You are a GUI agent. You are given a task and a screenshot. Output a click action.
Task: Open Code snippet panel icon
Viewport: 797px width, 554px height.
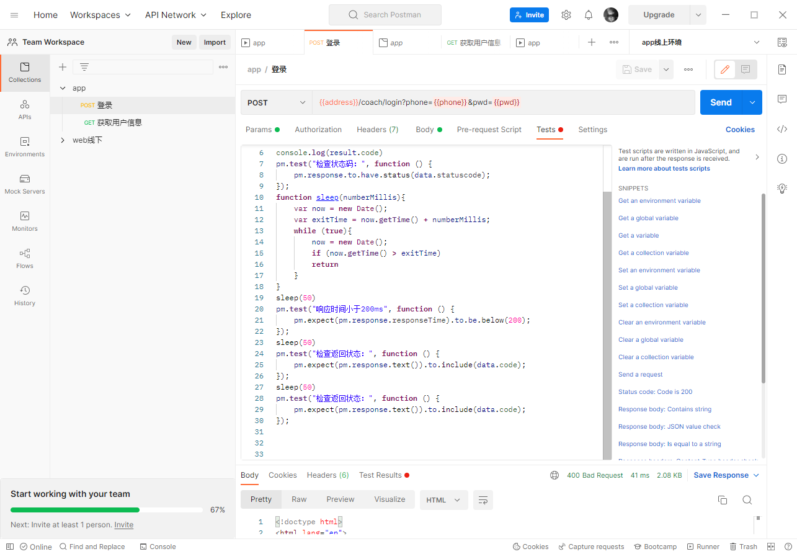[x=782, y=129]
